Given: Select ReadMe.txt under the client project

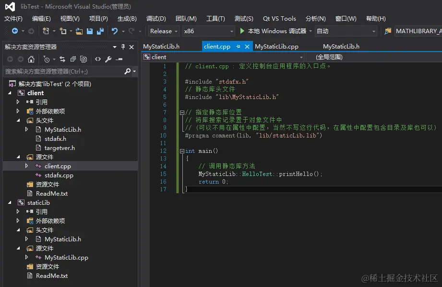Looking at the screenshot, I should click(x=51, y=194).
